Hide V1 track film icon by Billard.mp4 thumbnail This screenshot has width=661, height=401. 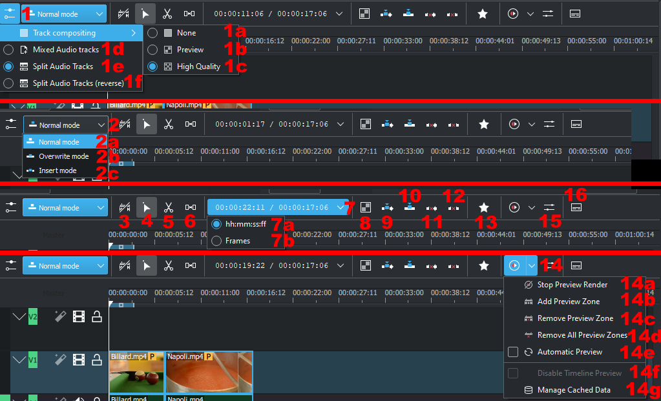(x=79, y=359)
